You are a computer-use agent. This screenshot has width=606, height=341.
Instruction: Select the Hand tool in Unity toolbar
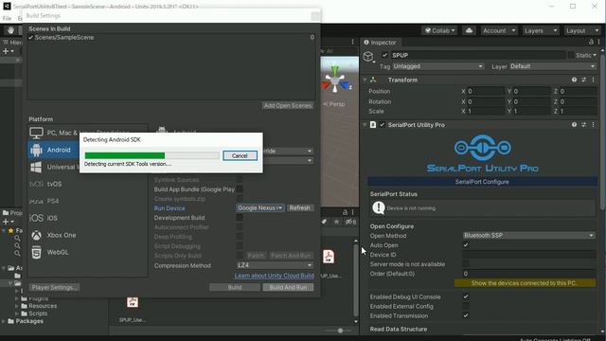pos(10,30)
